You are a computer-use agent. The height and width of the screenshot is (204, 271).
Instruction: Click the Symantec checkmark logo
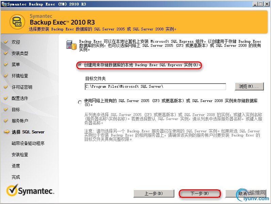click(12, 190)
